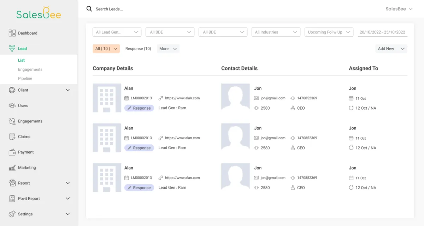Open the All Lead Gen dropdown
424x226 pixels.
[117, 32]
